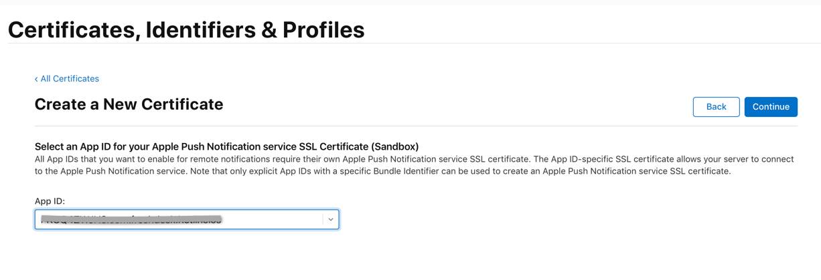Screen dimensions: 821x280
Task: Click the Certificates, Identifiers & Profiles heading
Action: point(186,29)
